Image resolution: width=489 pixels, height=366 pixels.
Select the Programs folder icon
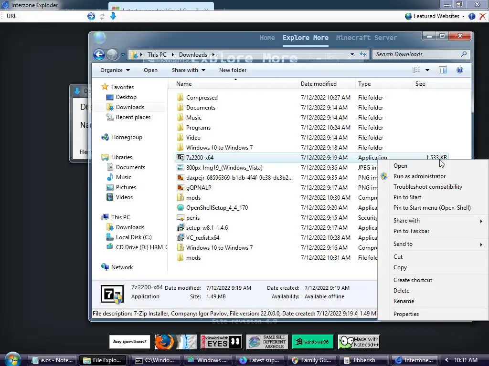click(x=180, y=127)
